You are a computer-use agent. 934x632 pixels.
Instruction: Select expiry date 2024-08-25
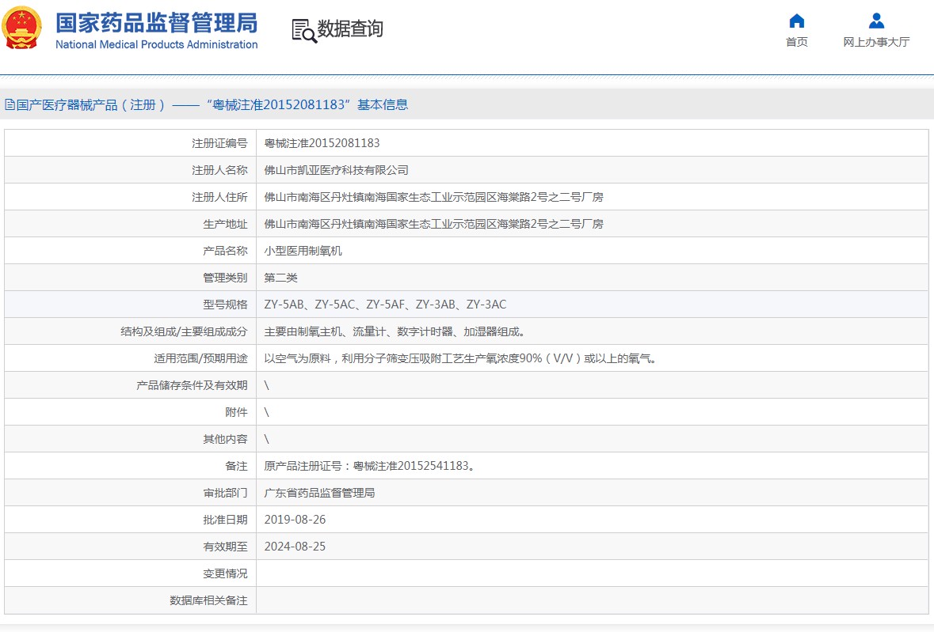[x=295, y=547]
